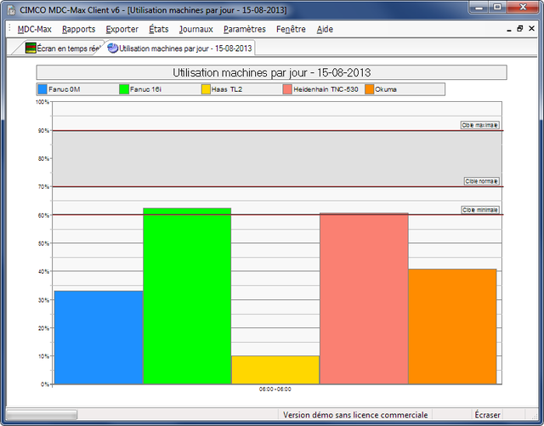Click the Cible maximale label
Screen dimensions: 544x426
tap(480, 125)
